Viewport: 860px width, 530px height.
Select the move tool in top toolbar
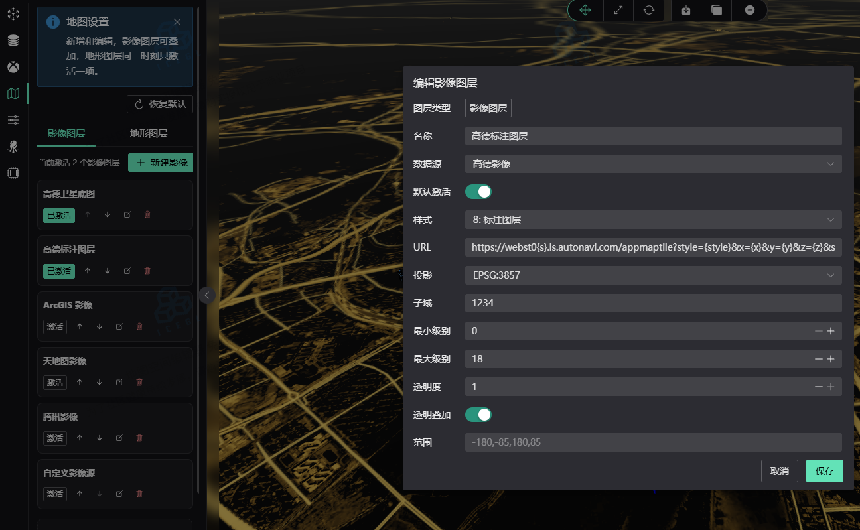pyautogui.click(x=585, y=10)
